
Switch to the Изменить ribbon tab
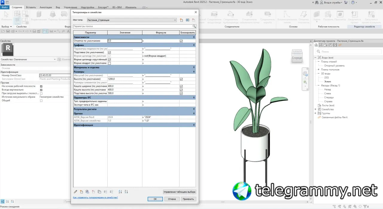click(x=131, y=7)
